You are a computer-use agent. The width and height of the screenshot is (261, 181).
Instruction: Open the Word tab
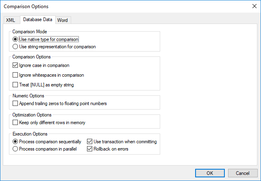click(62, 20)
